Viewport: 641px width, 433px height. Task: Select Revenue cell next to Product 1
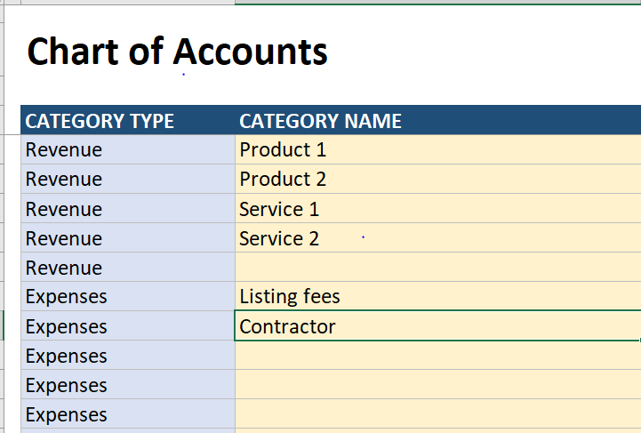point(128,149)
